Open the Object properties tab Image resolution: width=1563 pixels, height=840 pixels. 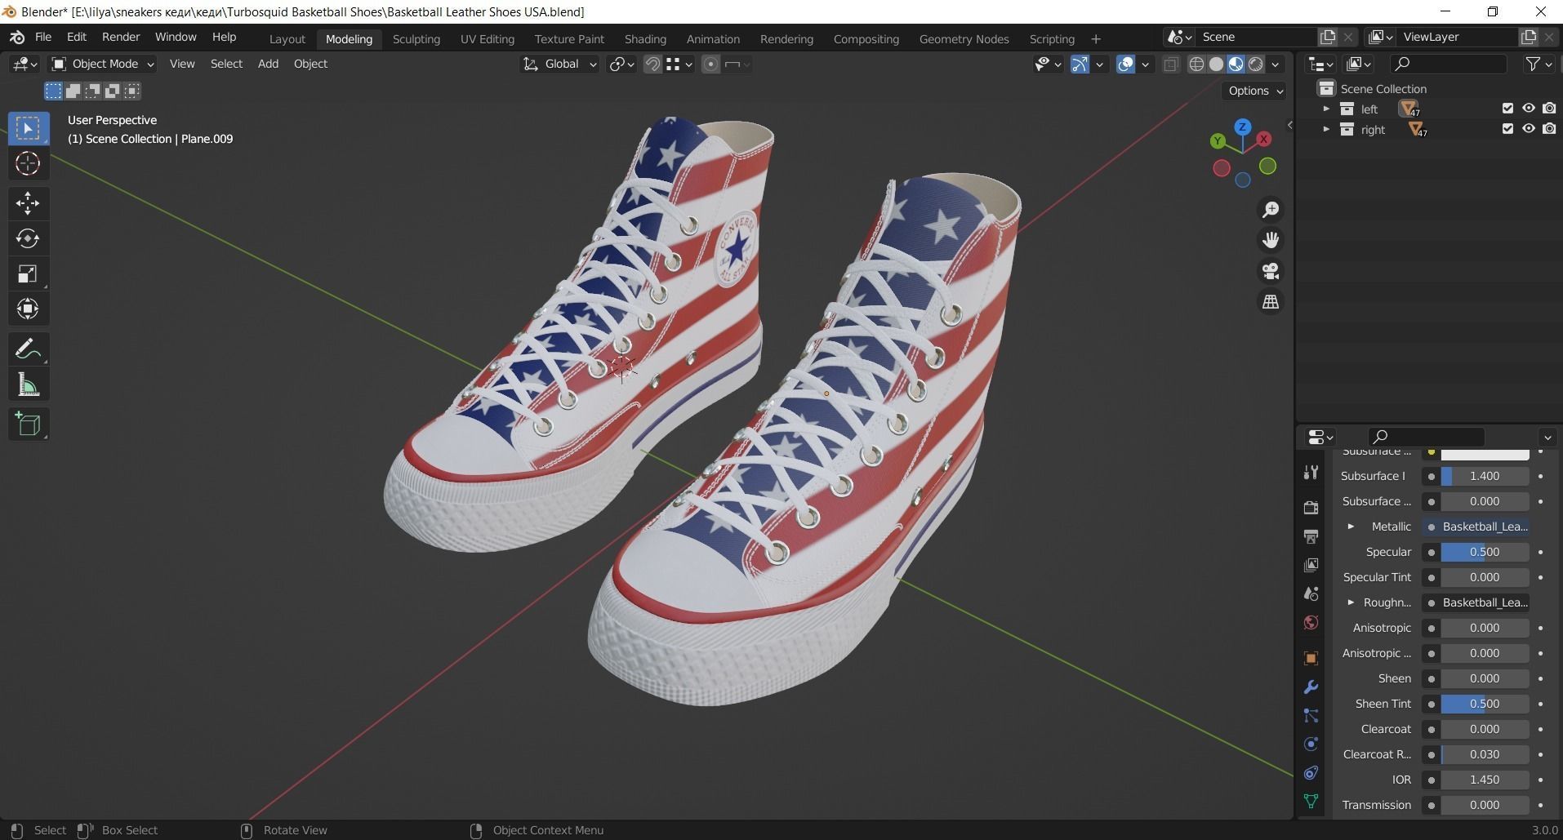coord(1311,658)
